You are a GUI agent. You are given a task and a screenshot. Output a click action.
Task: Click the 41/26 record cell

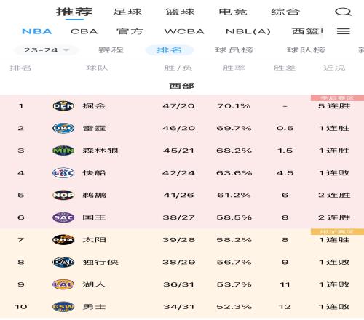tap(178, 195)
